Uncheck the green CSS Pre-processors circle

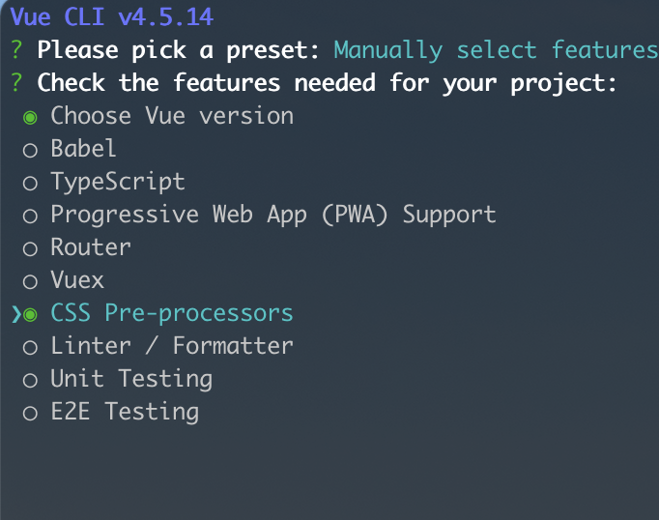click(30, 314)
